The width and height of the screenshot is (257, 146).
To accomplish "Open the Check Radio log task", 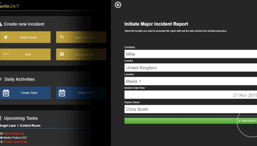I will 13,133.
